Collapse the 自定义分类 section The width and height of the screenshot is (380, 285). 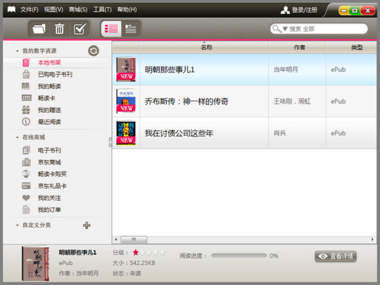(17, 225)
